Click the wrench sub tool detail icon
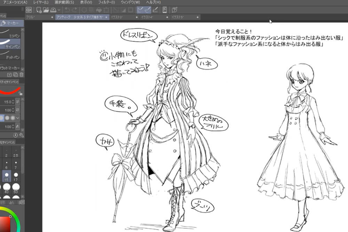The height and width of the screenshot is (232, 348). 21,135
